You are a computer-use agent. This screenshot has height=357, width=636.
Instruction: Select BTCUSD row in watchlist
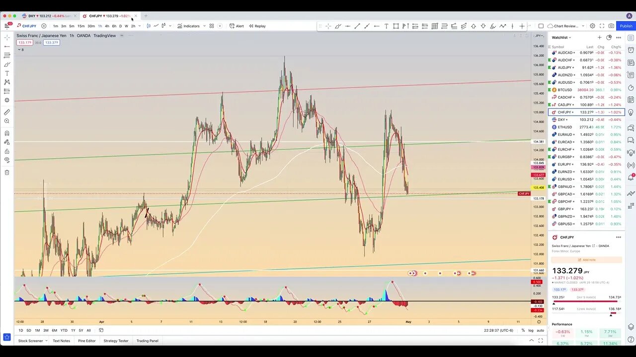point(586,90)
